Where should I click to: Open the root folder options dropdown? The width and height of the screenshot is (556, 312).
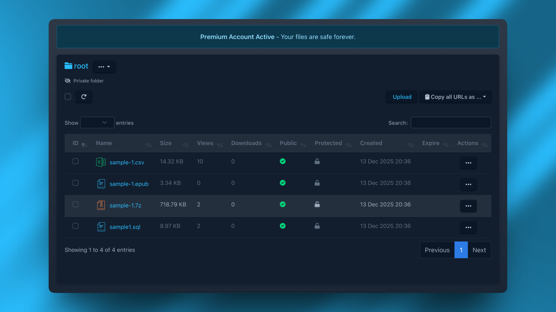click(104, 67)
